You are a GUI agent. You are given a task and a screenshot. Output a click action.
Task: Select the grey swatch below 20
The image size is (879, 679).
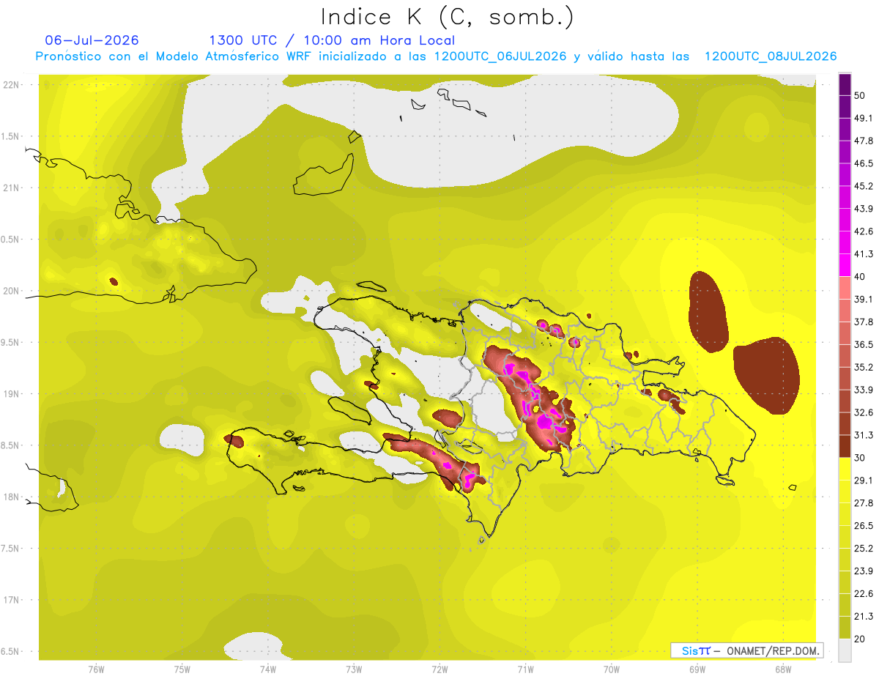click(x=845, y=650)
